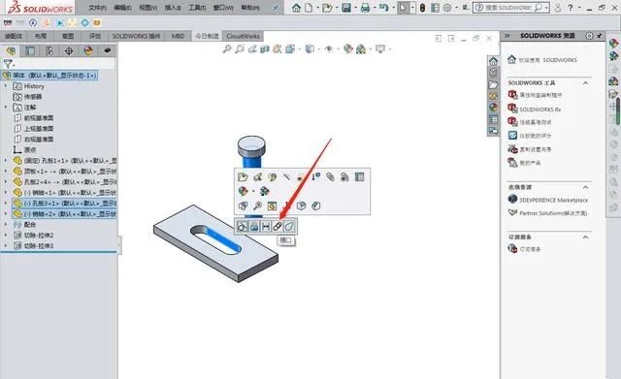621x379 pixels.
Task: Expand the History folder node
Action: tap(6, 86)
